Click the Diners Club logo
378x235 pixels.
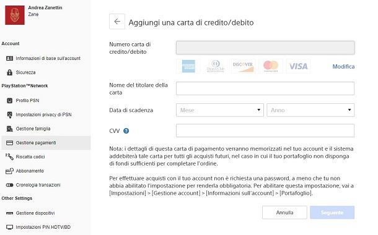pyautogui.click(x=216, y=66)
